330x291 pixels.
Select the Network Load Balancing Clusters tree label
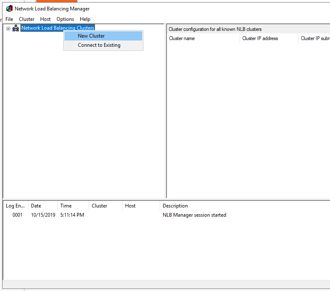click(58, 28)
